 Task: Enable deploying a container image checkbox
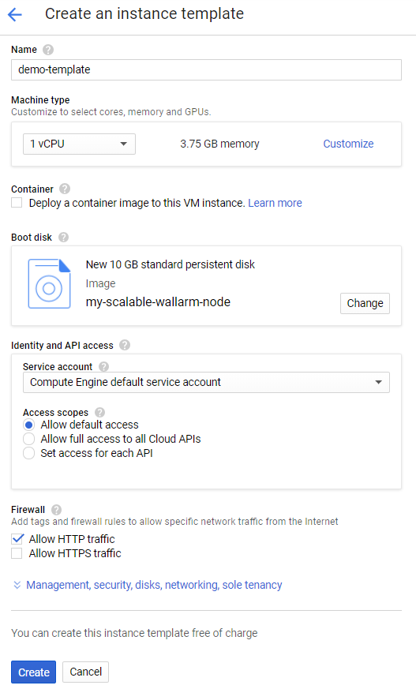17,203
